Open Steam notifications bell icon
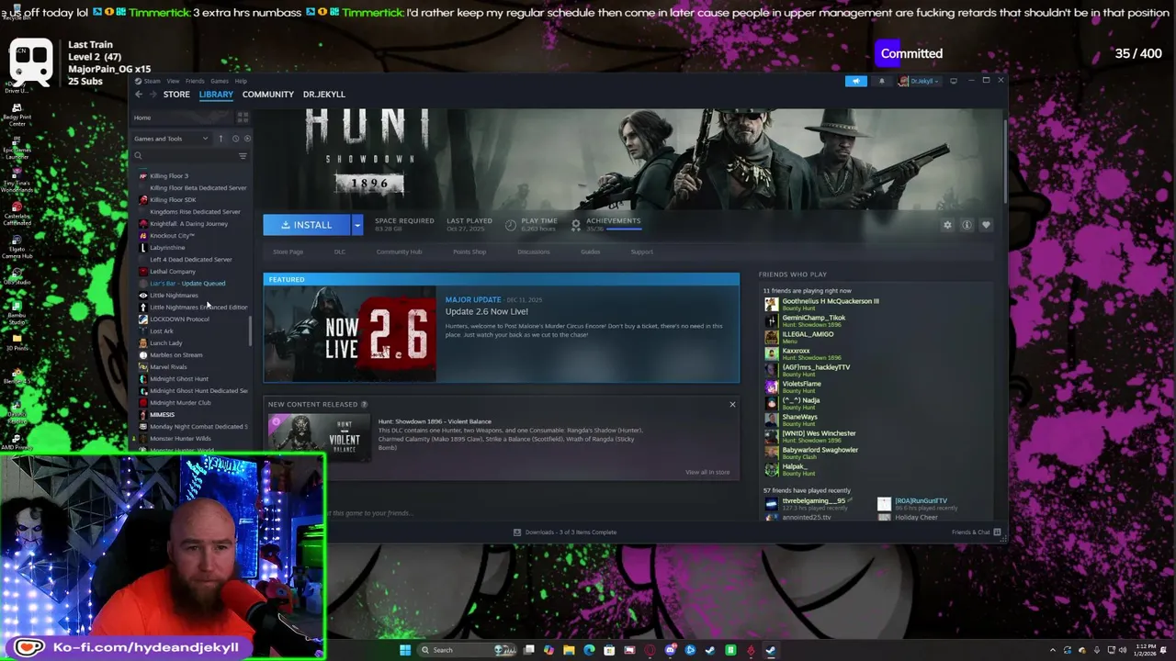The width and height of the screenshot is (1176, 661). click(882, 81)
